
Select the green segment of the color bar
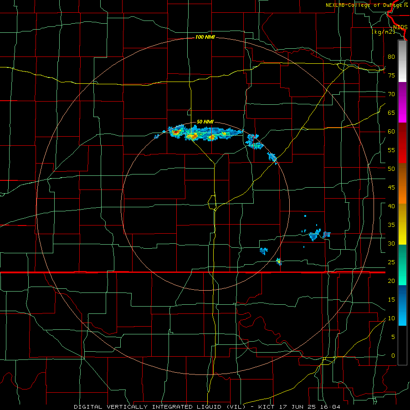click(x=402, y=265)
